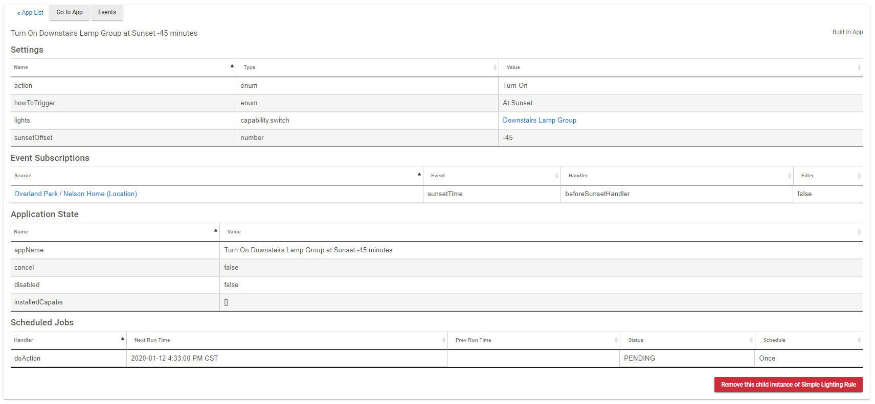This screenshot has height=404, width=875.
Task: Sort Application State by Name column
Action: pos(115,232)
